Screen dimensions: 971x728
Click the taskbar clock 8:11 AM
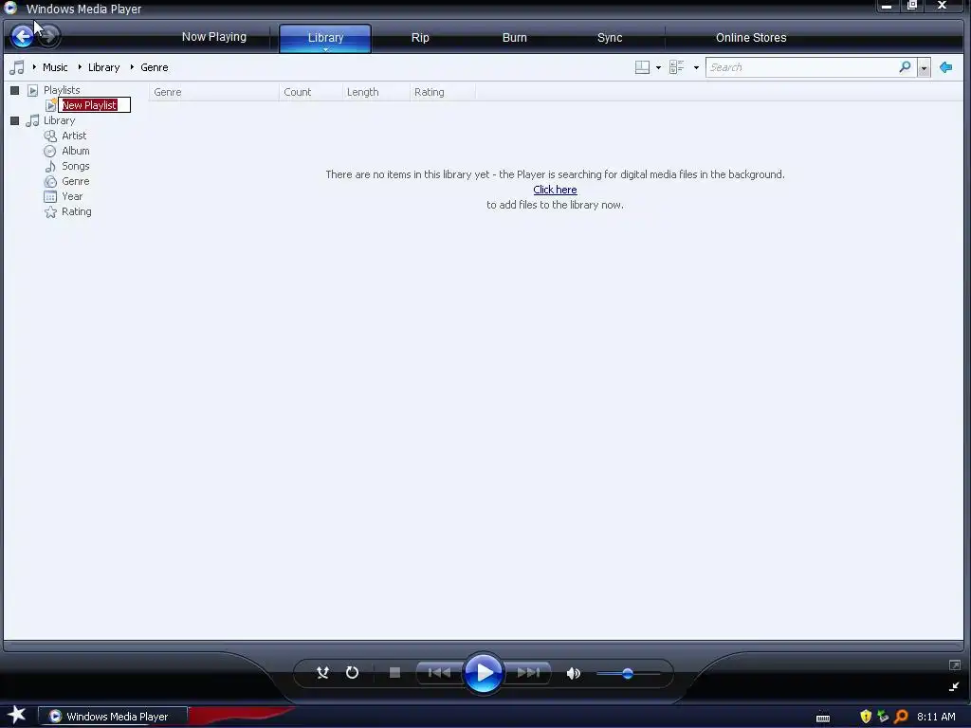(x=936, y=717)
